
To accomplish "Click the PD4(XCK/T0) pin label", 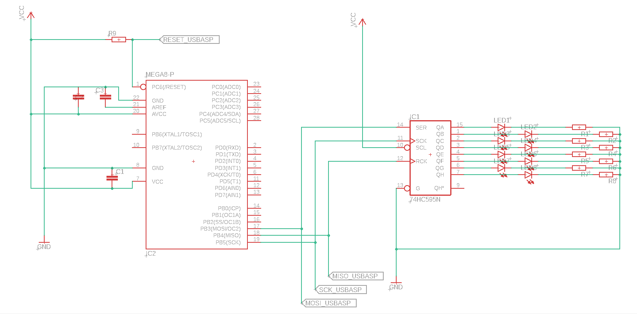I will click(224, 175).
